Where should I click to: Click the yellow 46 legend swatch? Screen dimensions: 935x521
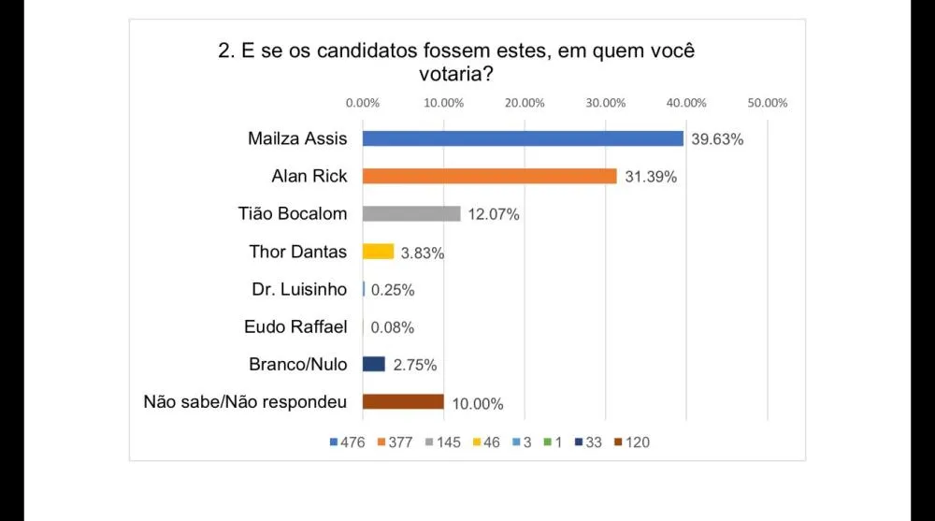tap(477, 442)
